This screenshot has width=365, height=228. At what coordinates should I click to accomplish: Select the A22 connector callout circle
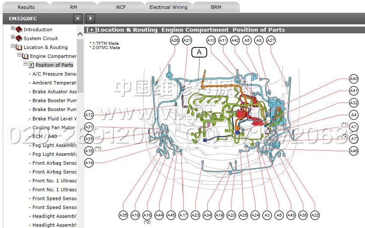point(315,215)
